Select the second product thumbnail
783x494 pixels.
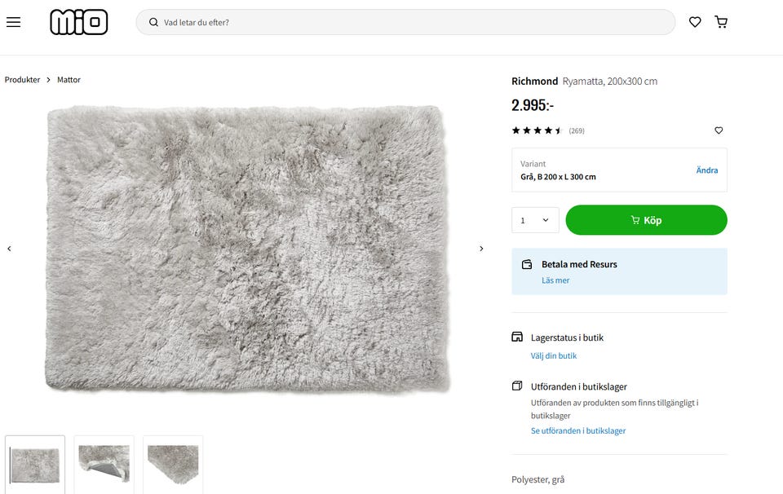pos(104,465)
